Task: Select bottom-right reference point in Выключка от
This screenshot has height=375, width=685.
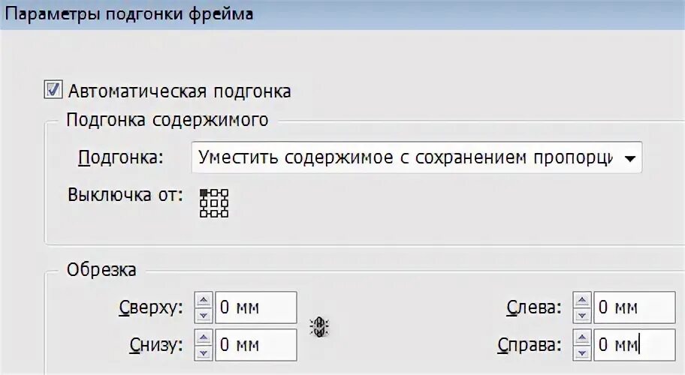Action: (225, 213)
